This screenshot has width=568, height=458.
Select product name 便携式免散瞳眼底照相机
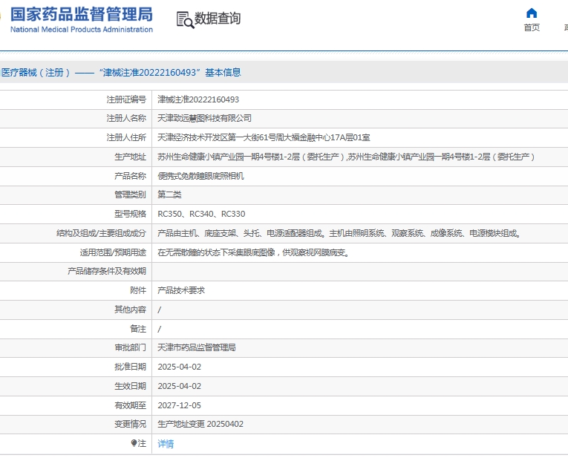tap(200, 176)
